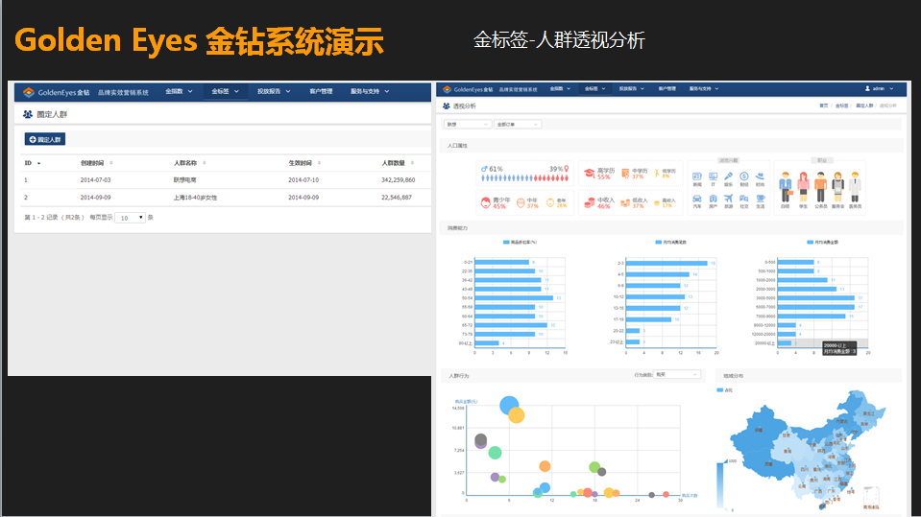Image resolution: width=921 pixels, height=517 pixels.
Task: Open 投放报告 menu in the right window
Action: 631,88
